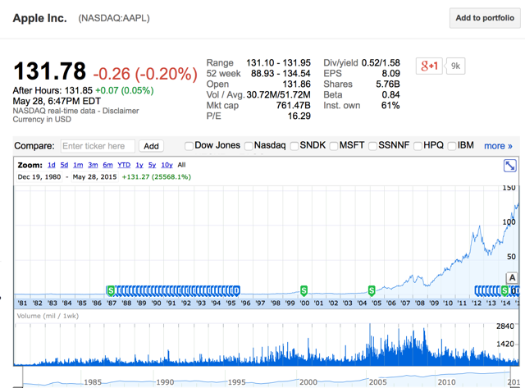525x388 pixels.
Task: Click the green S split marker near '05
Action: pyautogui.click(x=372, y=290)
